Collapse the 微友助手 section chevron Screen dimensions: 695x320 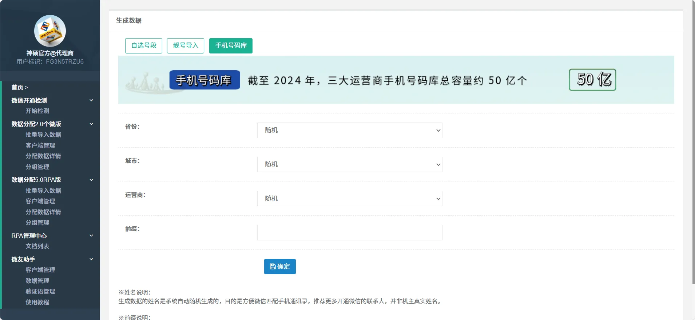click(91, 259)
